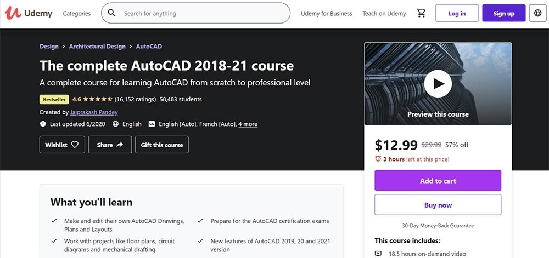Open Udemy for Business link
This screenshot has height=258, width=549.
326,14
